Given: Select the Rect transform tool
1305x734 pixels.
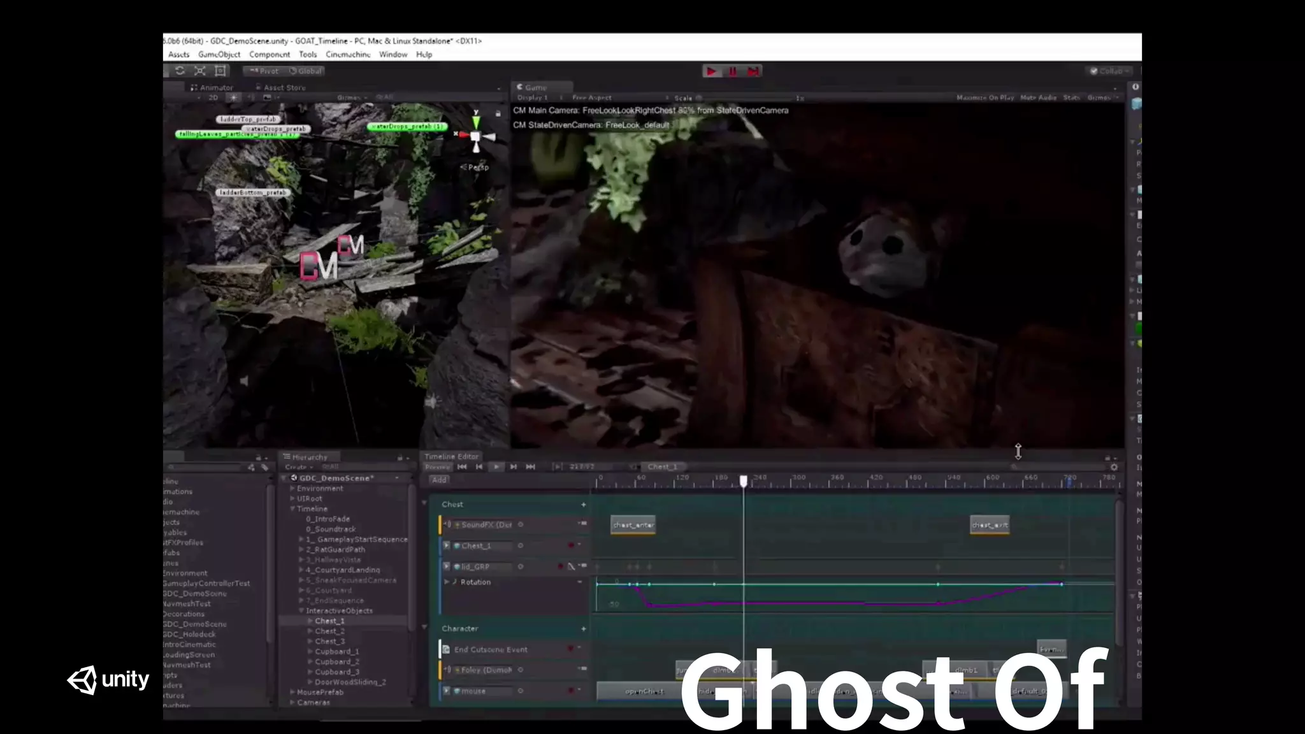Looking at the screenshot, I should (220, 71).
